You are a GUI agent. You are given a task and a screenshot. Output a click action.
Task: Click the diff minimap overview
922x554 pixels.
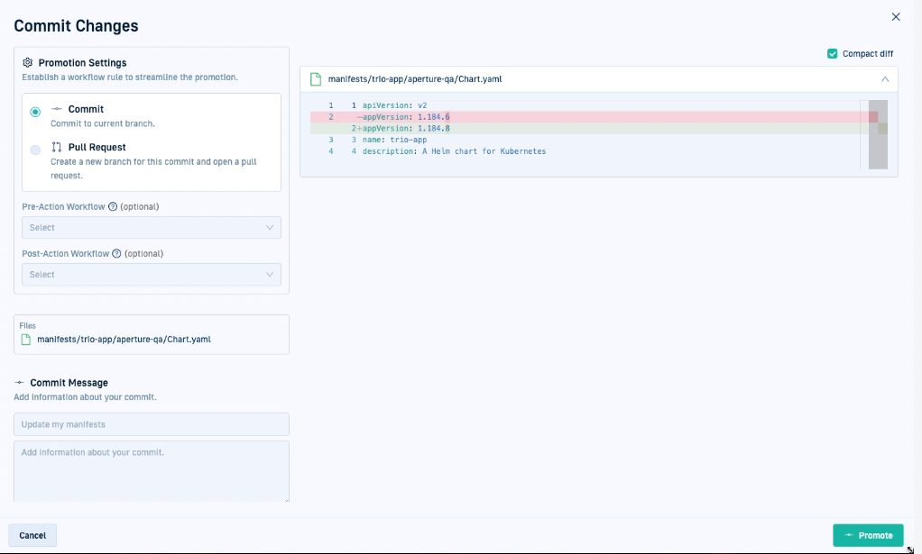pos(878,134)
